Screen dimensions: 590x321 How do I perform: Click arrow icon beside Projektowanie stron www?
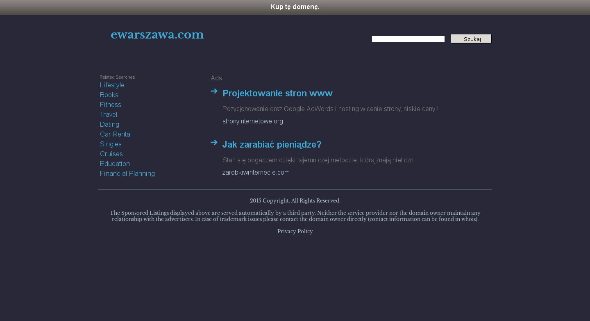pyautogui.click(x=214, y=91)
